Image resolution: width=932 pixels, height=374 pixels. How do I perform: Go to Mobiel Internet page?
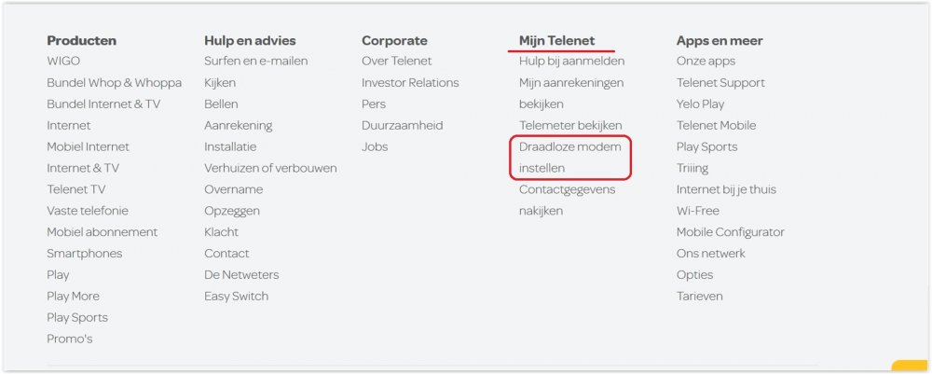pyautogui.click(x=88, y=147)
